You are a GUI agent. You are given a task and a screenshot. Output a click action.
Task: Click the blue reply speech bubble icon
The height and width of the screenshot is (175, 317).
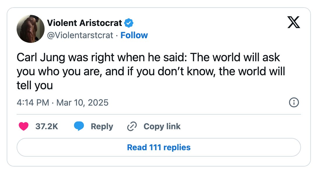[x=79, y=126]
